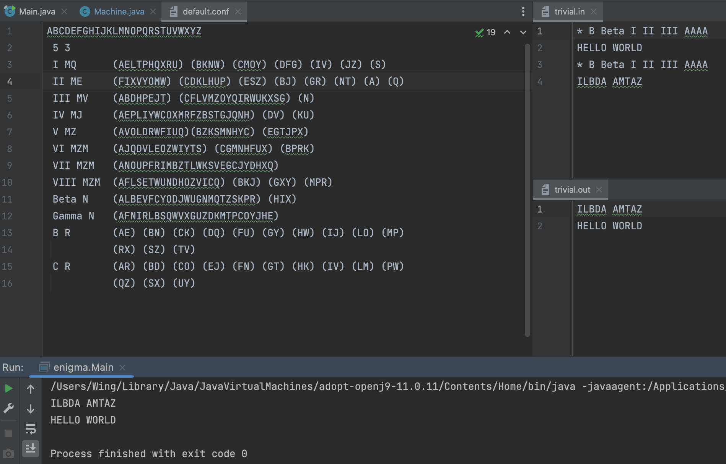726x464 pixels.
Task: Click the green inspection checkmark showing 19
Action: click(x=485, y=32)
